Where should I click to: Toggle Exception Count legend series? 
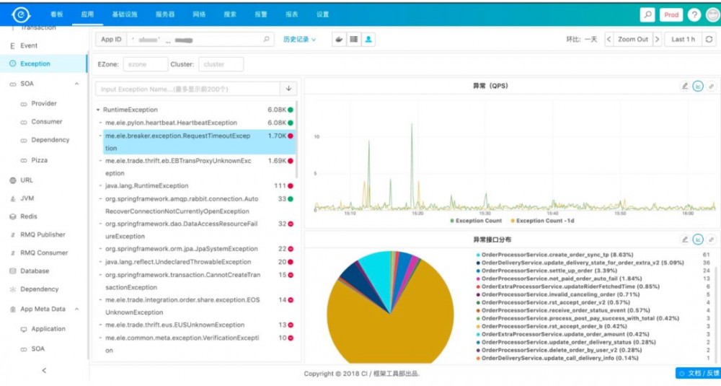pyautogui.click(x=475, y=221)
